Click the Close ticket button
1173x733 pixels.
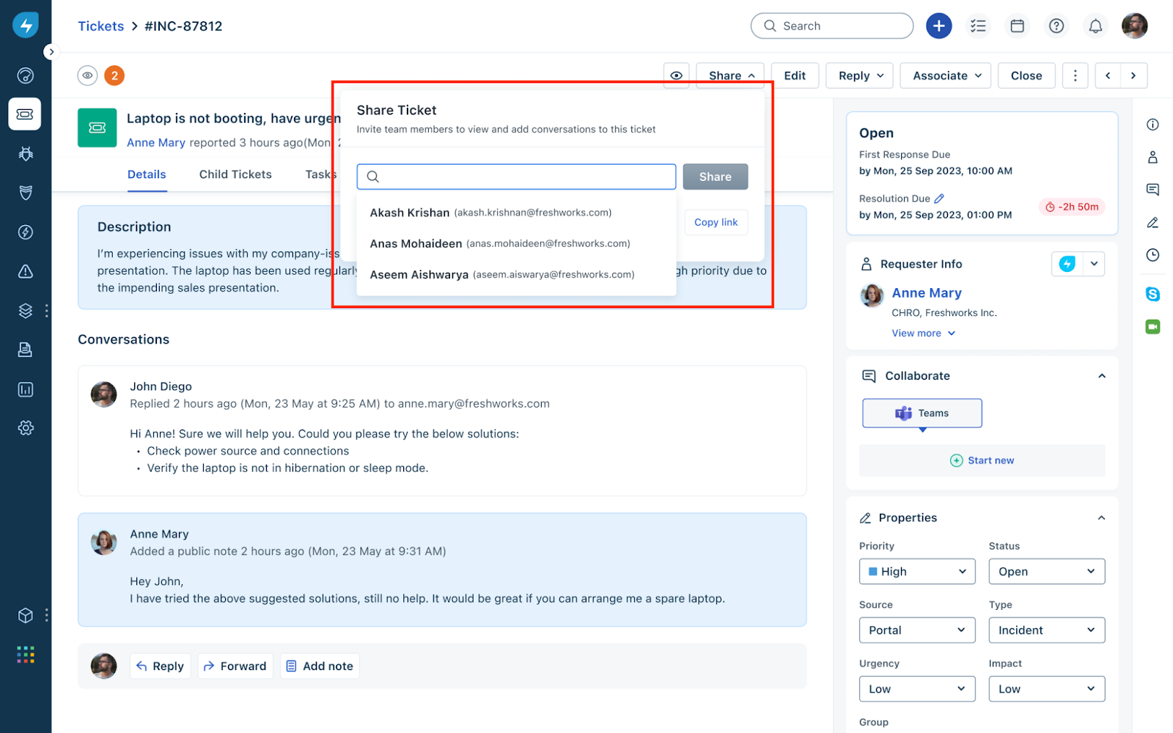1026,75
